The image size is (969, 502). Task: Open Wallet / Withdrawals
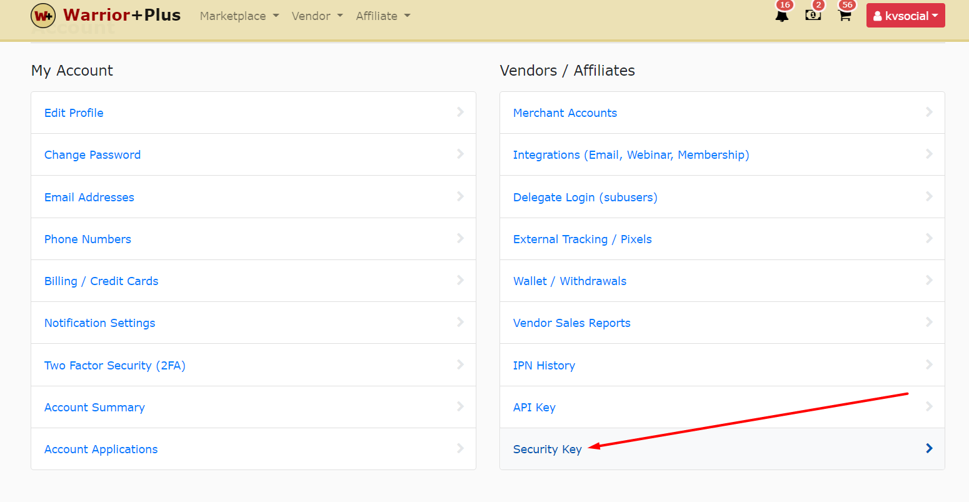[570, 281]
